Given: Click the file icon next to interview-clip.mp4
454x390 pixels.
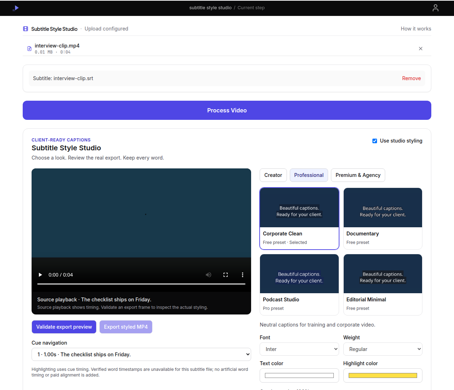Looking at the screenshot, I should point(29,49).
